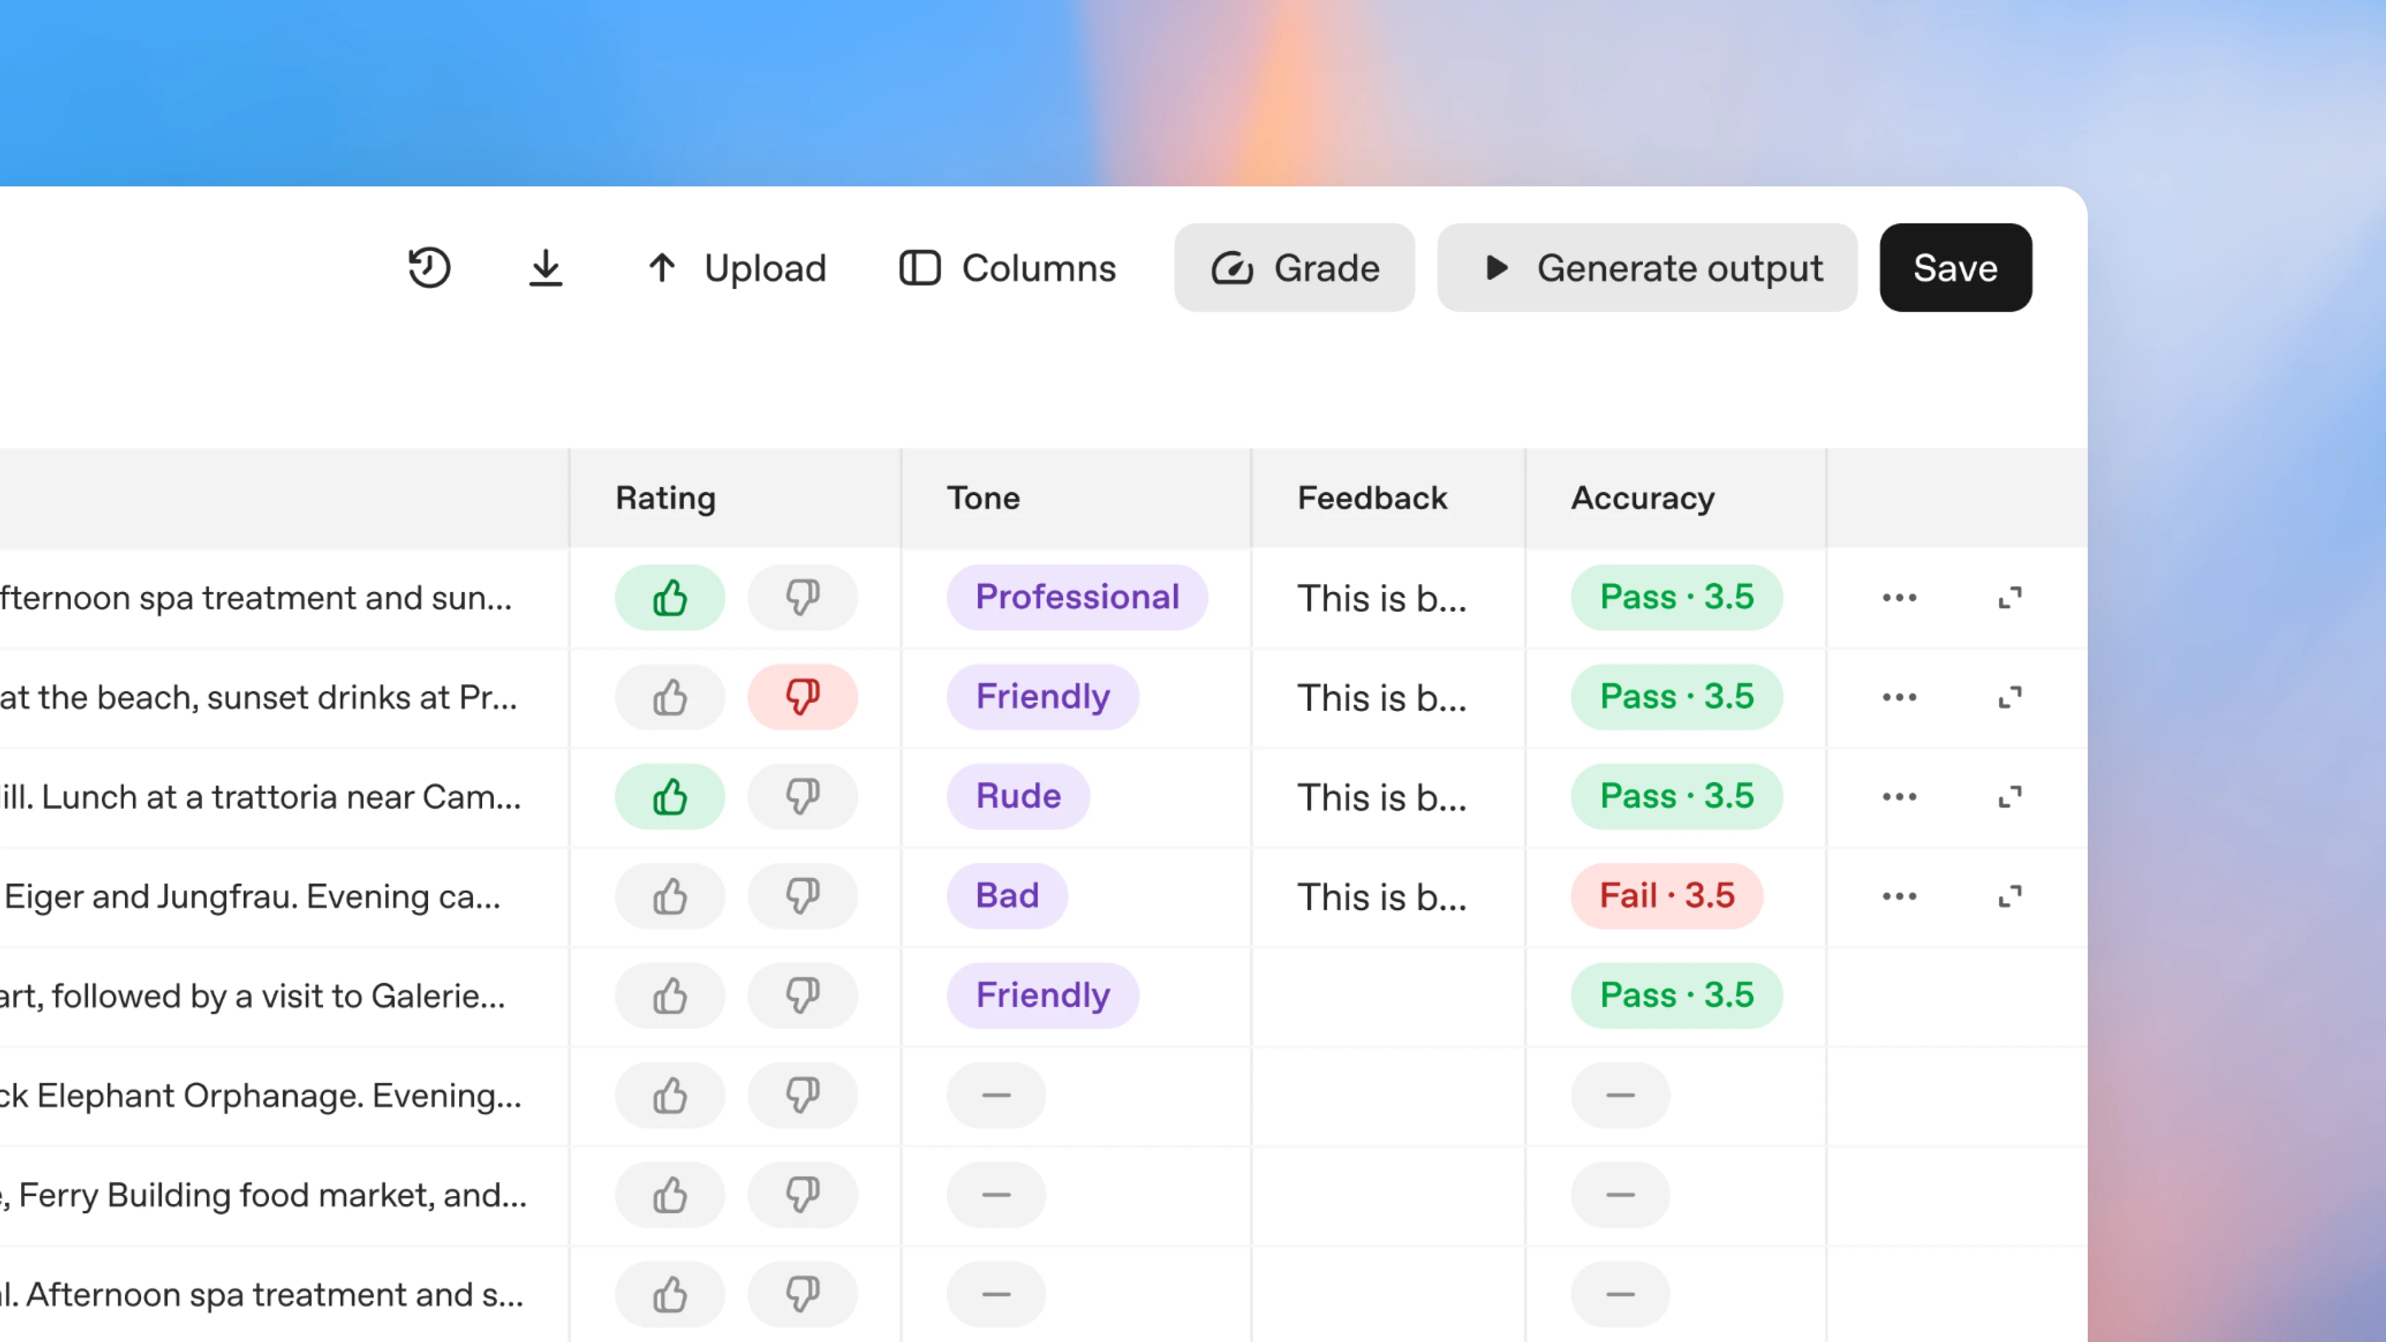
Task: Expand the Professional-toned row to full view
Action: coord(2010,598)
